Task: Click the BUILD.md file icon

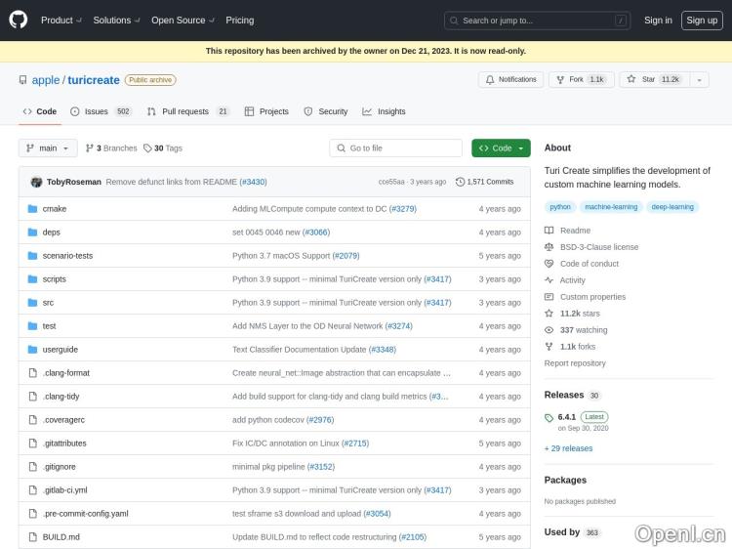Action: point(32,537)
